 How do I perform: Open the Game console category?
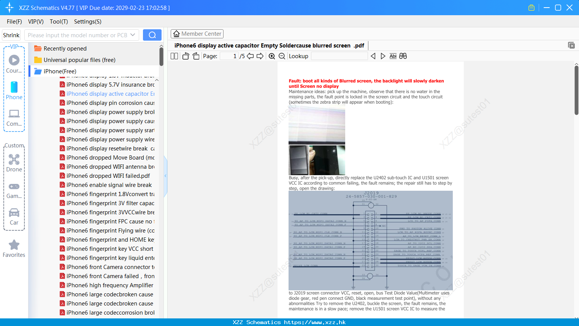(14, 190)
